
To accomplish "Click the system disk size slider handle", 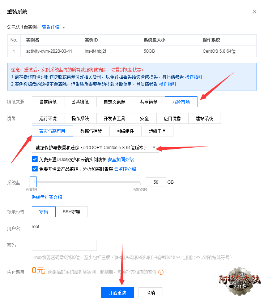I will coord(33,182).
